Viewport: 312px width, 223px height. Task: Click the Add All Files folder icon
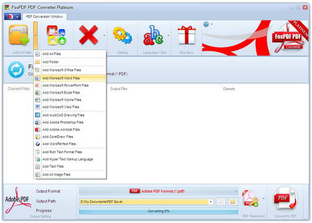click(x=19, y=35)
